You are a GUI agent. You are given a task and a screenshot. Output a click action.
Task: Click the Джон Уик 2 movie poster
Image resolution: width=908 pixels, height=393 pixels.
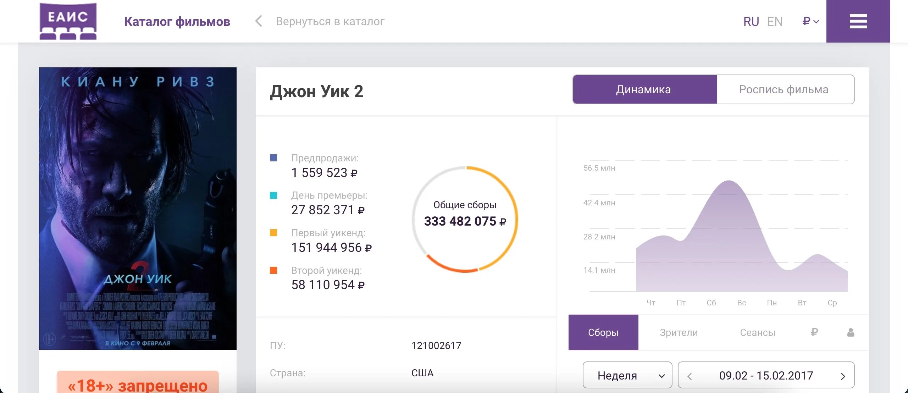click(138, 209)
